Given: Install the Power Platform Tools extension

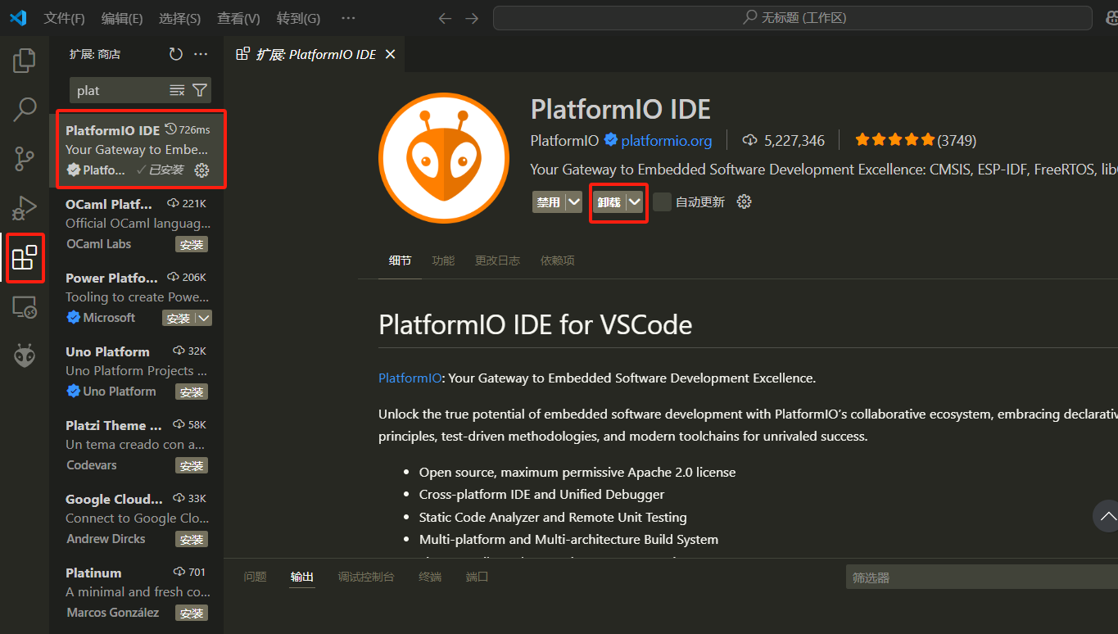Looking at the screenshot, I should (179, 318).
